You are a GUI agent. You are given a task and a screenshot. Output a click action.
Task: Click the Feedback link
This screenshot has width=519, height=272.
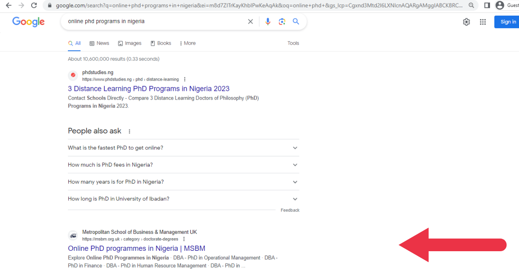click(290, 210)
